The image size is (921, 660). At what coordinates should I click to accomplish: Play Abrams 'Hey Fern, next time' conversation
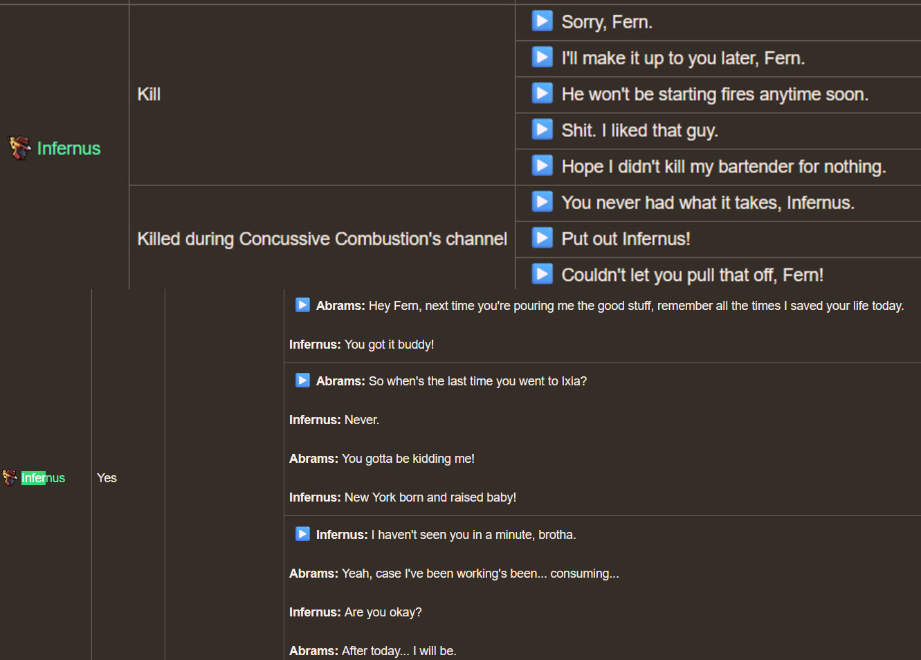pyautogui.click(x=302, y=305)
